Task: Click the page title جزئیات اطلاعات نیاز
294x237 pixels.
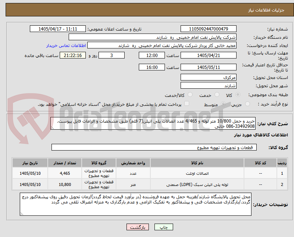Action: 266,10
